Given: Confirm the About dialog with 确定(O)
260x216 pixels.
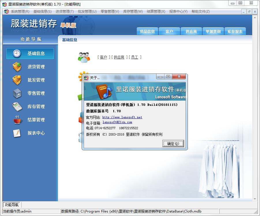Looking at the screenshot, I should 173,144.
